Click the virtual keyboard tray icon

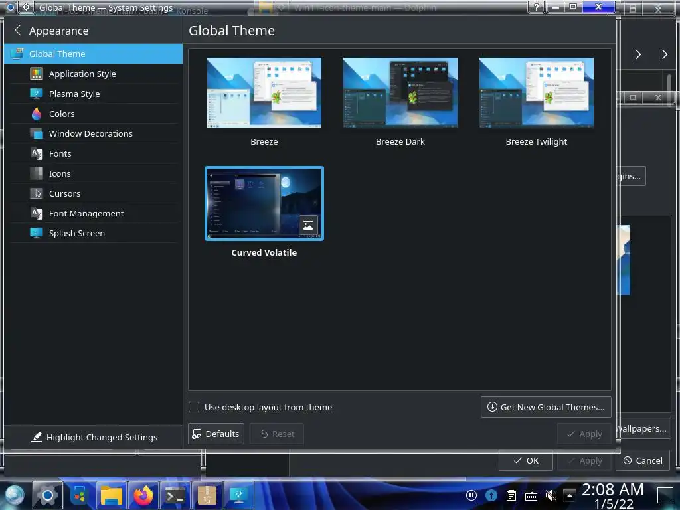click(531, 495)
